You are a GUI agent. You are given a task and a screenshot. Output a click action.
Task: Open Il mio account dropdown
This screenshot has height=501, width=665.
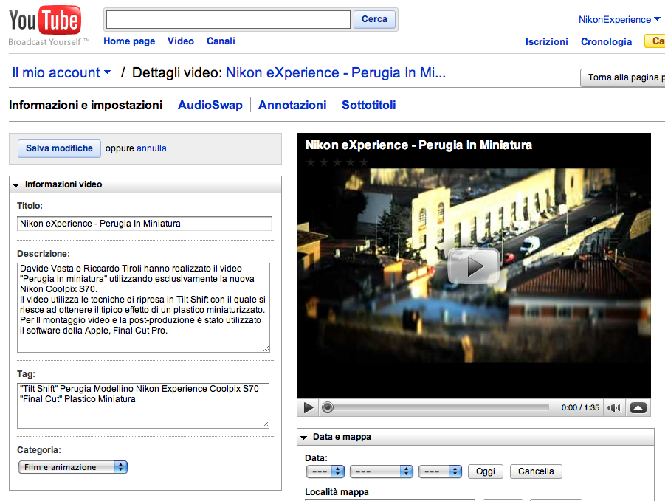[61, 72]
